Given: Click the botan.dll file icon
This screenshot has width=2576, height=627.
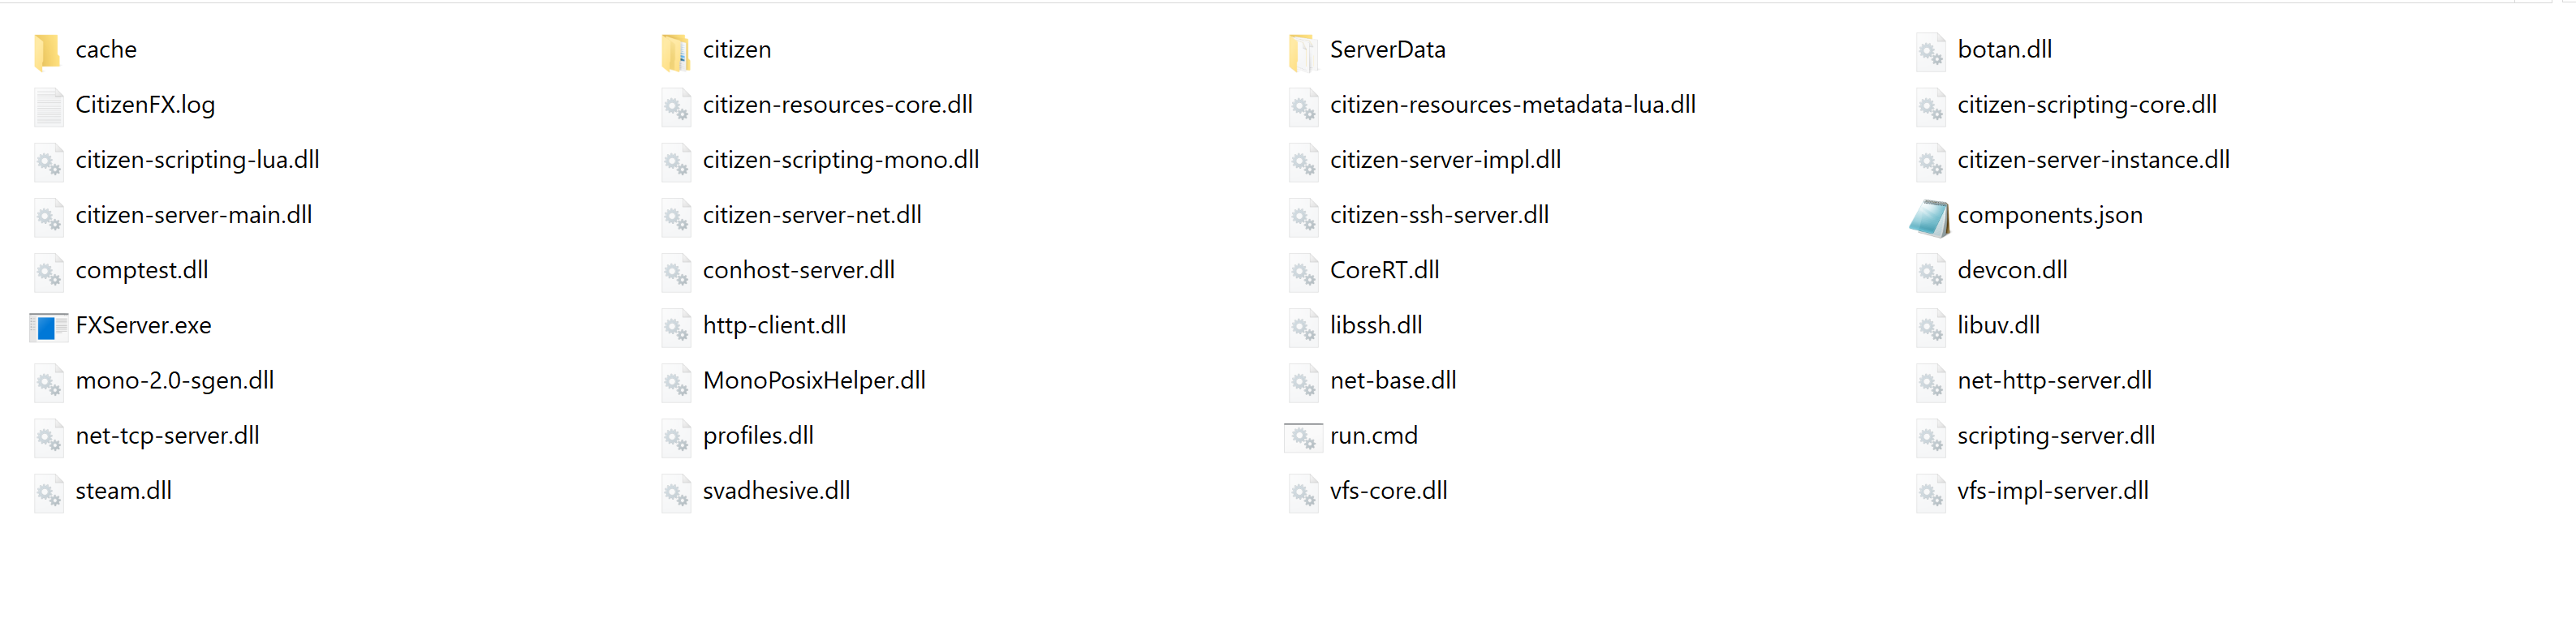Looking at the screenshot, I should [1930, 51].
